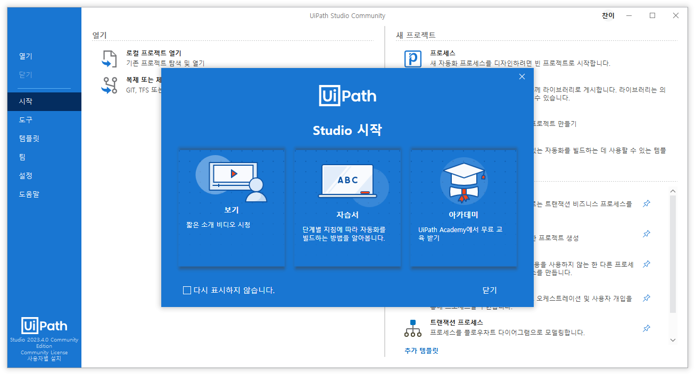Click the 프로세스 new project title
This screenshot has width=695, height=375.
pos(443,53)
